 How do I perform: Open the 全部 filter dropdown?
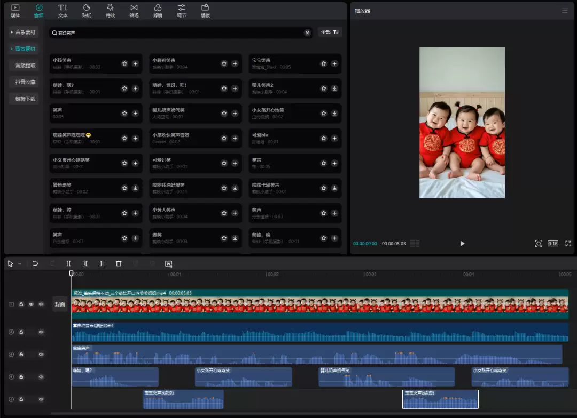pos(330,33)
